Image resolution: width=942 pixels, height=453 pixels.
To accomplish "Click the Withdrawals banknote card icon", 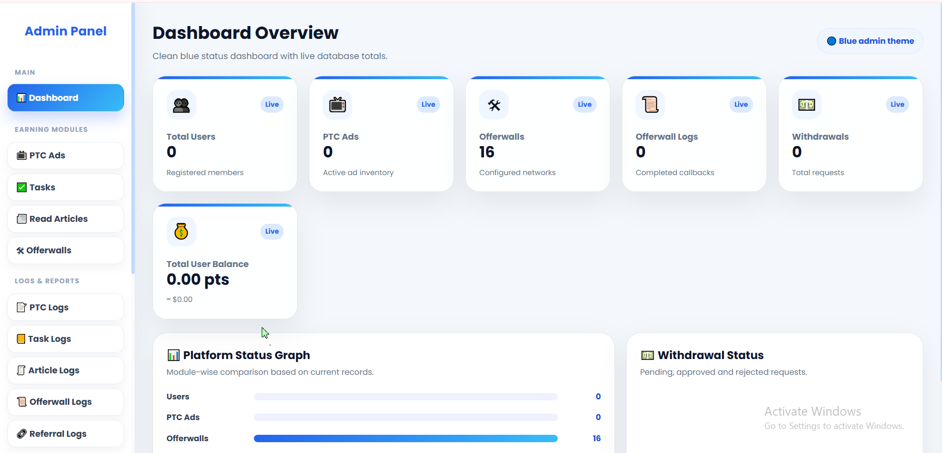I will 807,105.
